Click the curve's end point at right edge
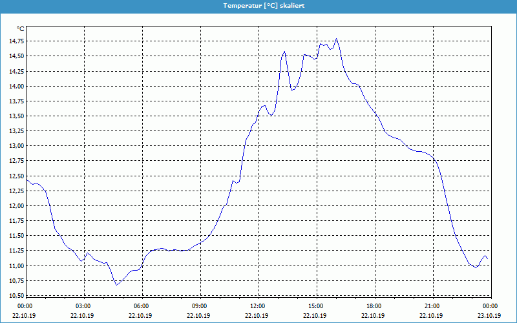 487,259
